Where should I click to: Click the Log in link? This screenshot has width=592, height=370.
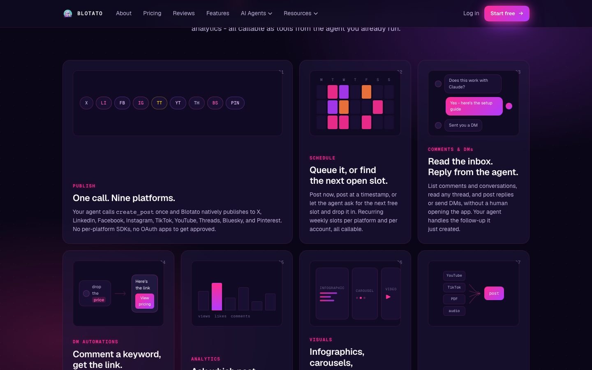coord(471,14)
